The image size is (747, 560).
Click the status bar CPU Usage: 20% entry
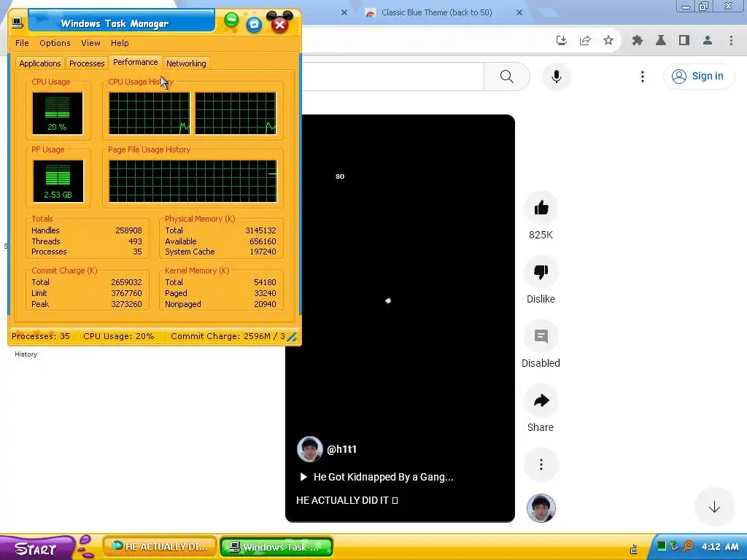tap(119, 336)
